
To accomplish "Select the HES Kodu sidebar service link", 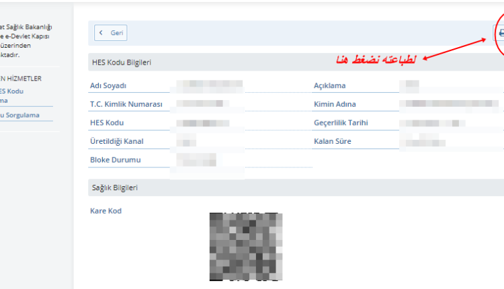I will point(11,96).
